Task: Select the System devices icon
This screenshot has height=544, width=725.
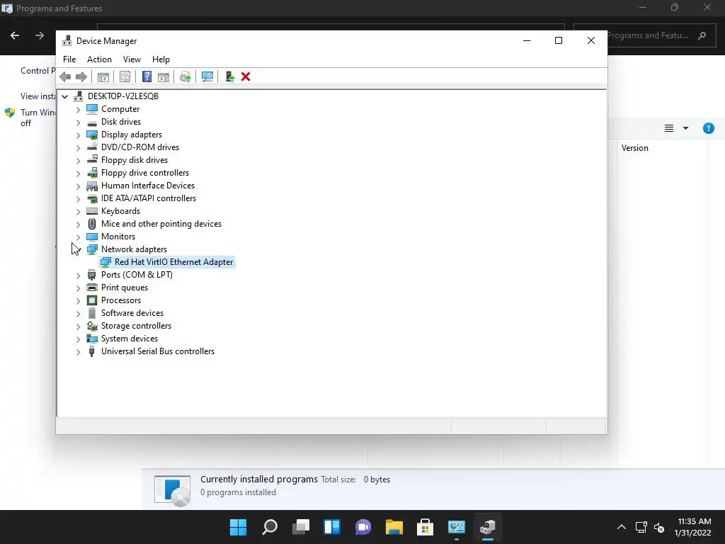Action: pyautogui.click(x=92, y=339)
